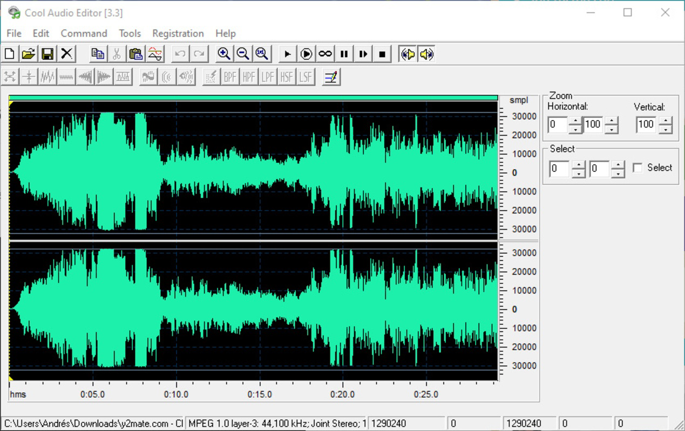
Task: Apply the HPF high pass filter
Action: coord(249,77)
